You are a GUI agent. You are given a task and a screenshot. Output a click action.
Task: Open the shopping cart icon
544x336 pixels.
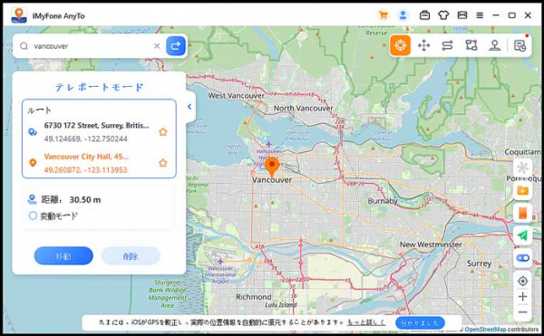tap(384, 15)
